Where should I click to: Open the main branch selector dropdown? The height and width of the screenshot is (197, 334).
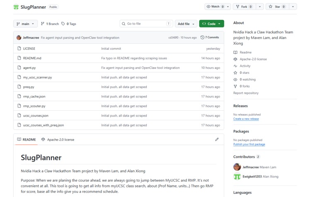click(x=25, y=24)
